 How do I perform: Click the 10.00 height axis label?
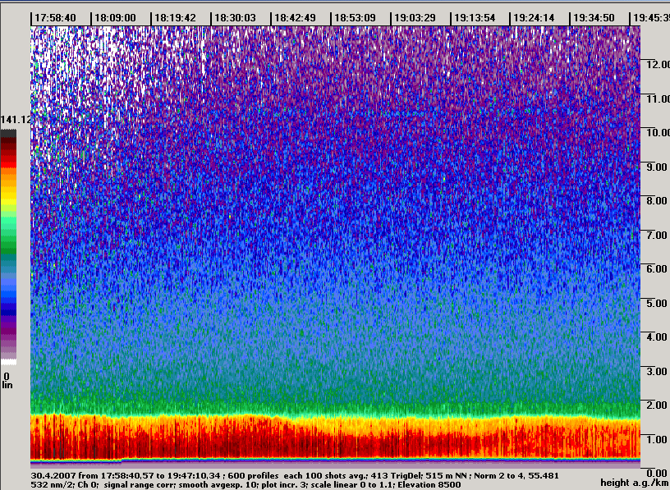point(658,132)
